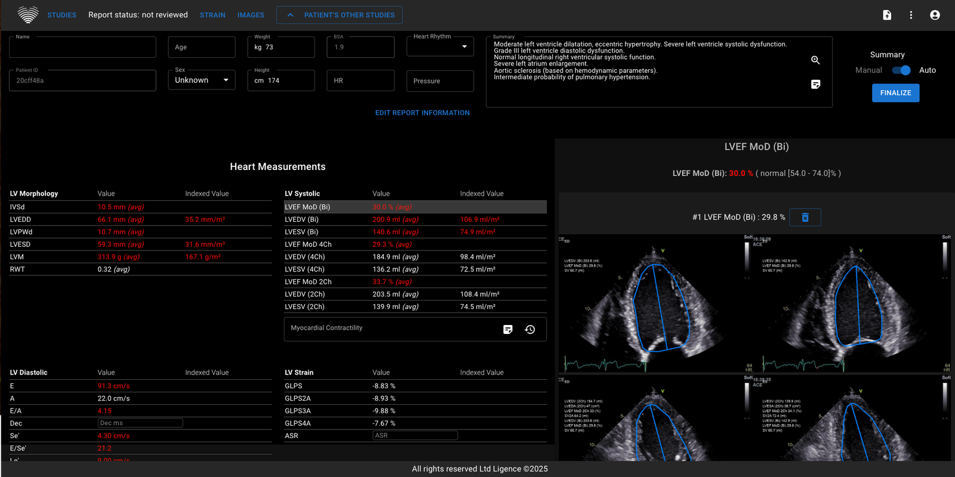Go to the Studies menu item
The image size is (955, 477).
[61, 15]
